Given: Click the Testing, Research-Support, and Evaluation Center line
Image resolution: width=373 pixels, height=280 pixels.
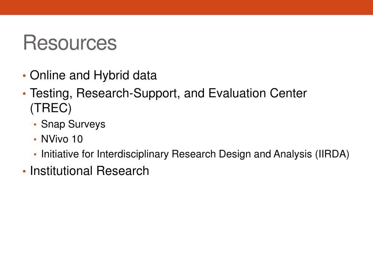Looking at the screenshot, I should coord(168,93).
